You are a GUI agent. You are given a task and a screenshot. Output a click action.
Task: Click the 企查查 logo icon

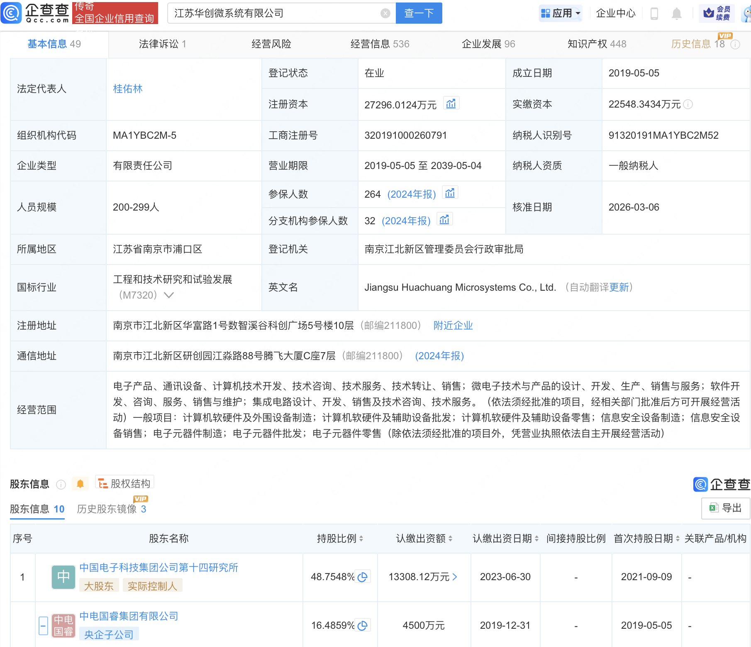12,13
